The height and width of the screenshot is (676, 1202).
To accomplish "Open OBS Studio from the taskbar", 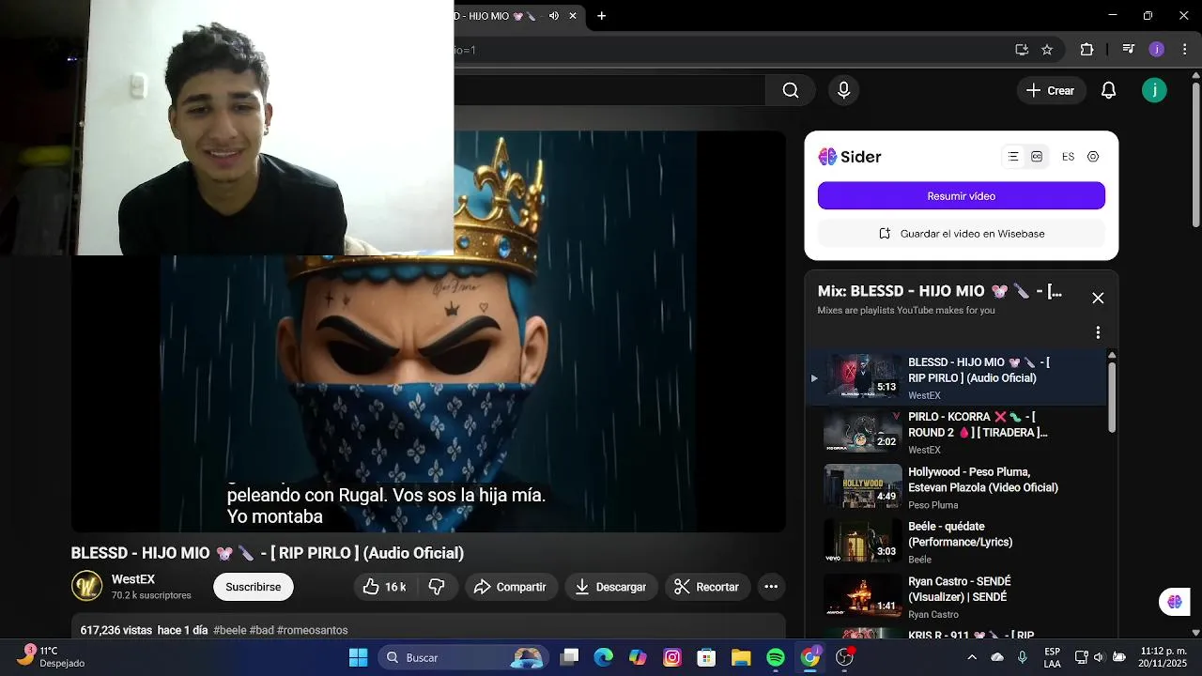I will pyautogui.click(x=844, y=657).
